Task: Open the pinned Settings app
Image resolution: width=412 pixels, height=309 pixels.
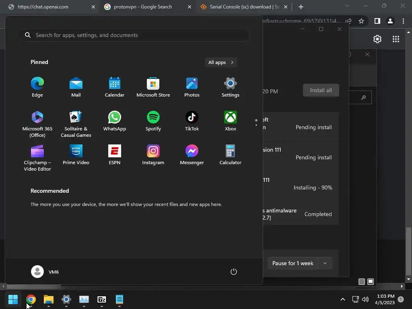Action: [x=231, y=87]
